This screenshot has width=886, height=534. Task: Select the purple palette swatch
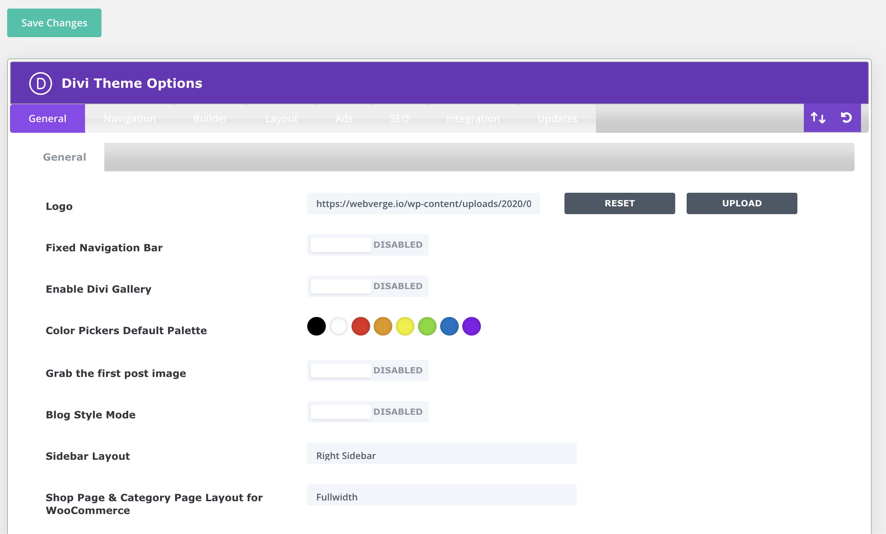(472, 326)
